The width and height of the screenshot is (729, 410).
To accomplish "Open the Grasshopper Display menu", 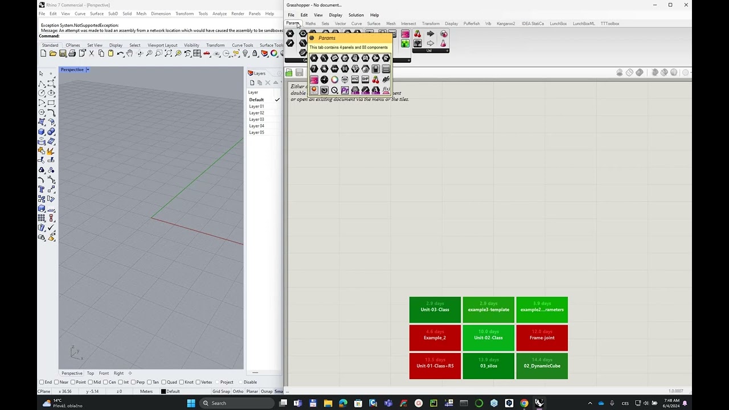I will [x=335, y=15].
